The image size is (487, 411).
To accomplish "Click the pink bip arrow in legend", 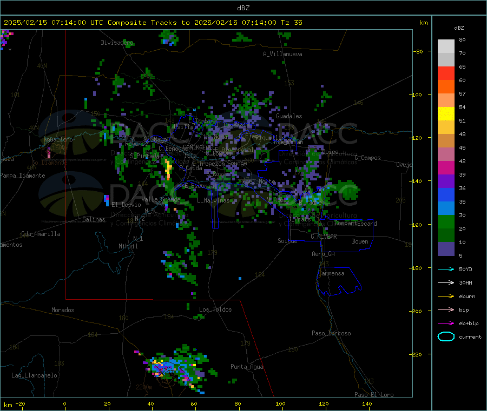I will 446,309.
